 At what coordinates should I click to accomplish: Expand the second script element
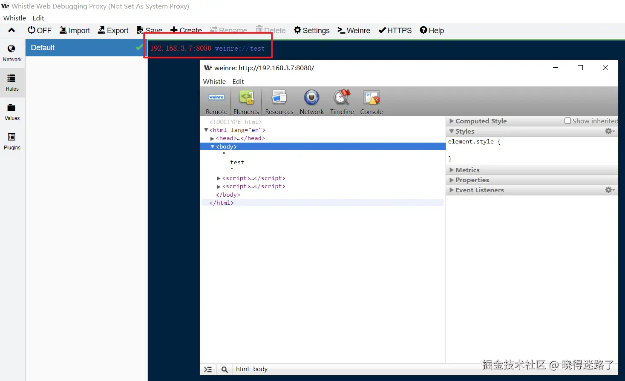point(219,186)
